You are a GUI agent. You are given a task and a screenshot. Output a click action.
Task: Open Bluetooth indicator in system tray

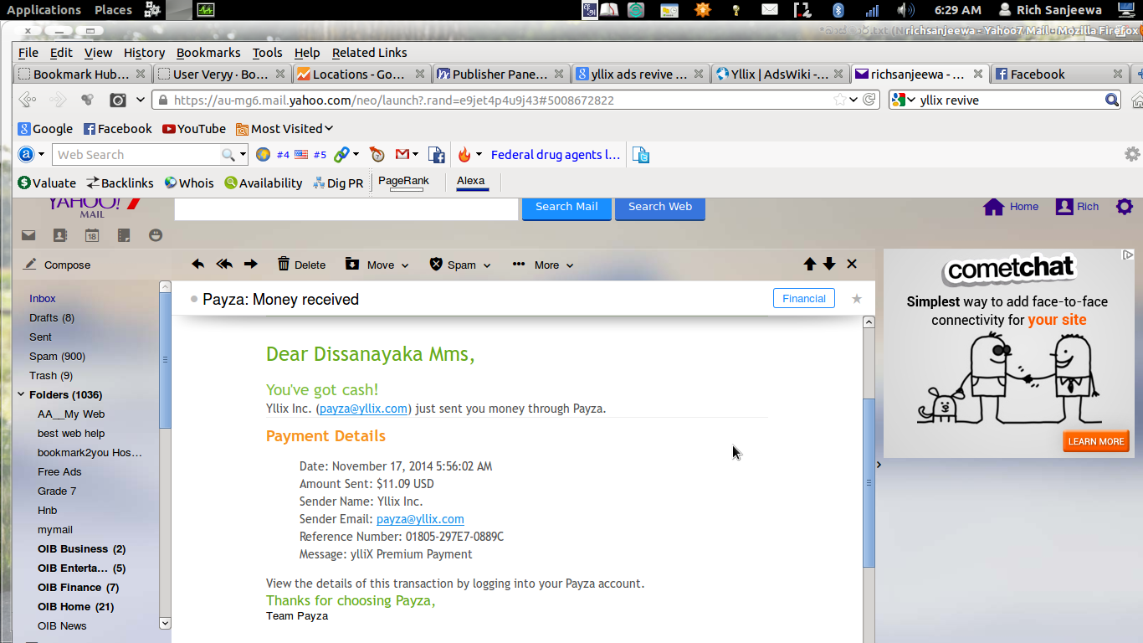838,10
